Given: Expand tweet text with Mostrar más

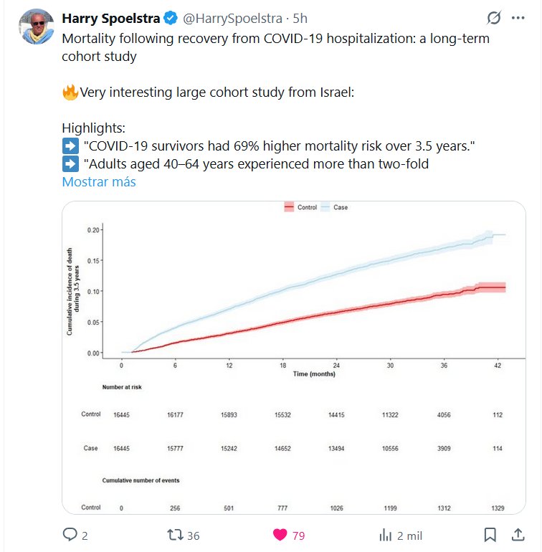Looking at the screenshot, I should (x=99, y=182).
